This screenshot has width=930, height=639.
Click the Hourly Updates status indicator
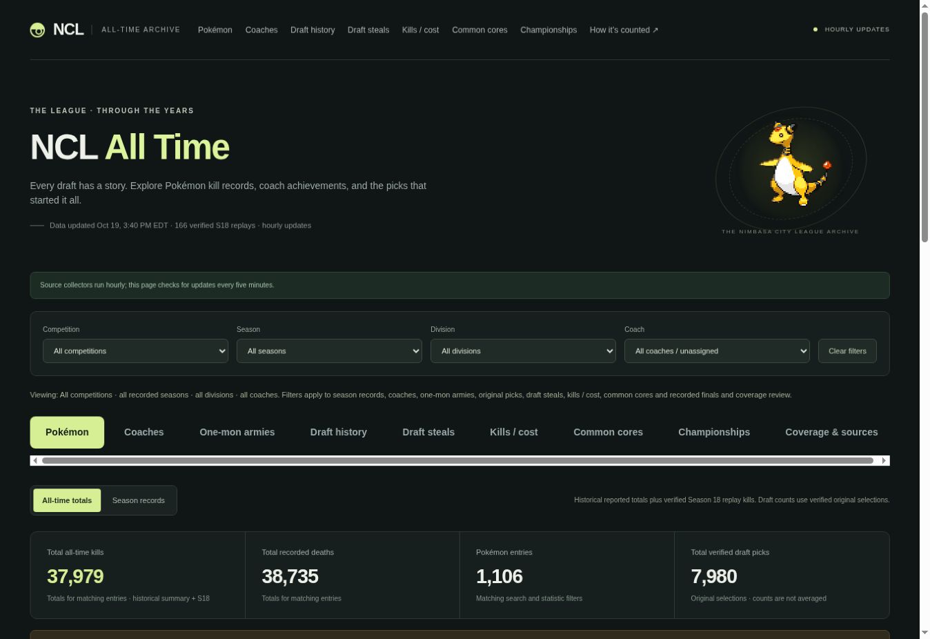(x=851, y=30)
